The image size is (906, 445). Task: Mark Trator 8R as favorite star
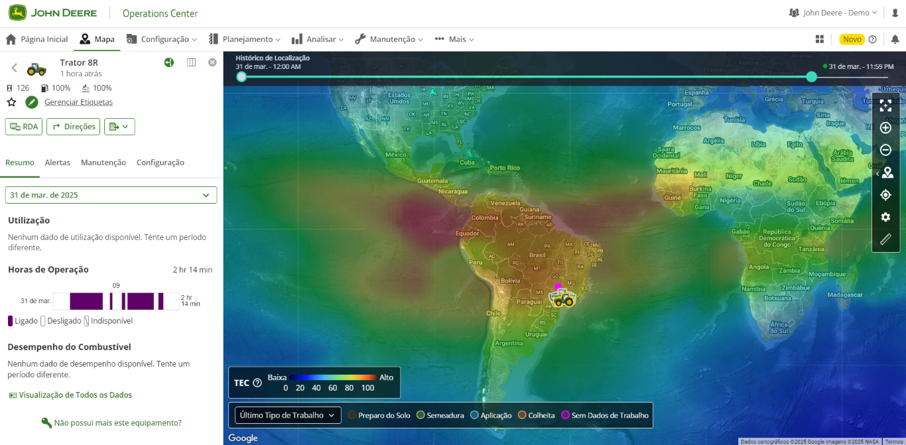coord(11,102)
